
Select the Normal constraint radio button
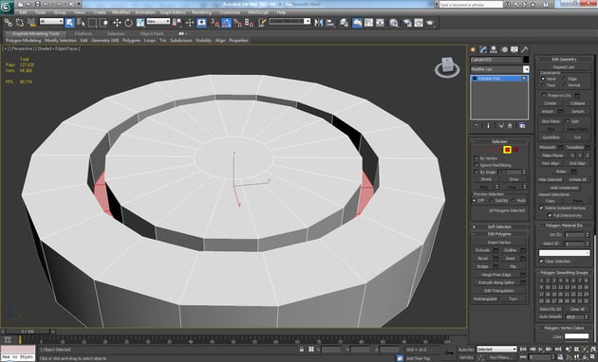click(x=565, y=85)
